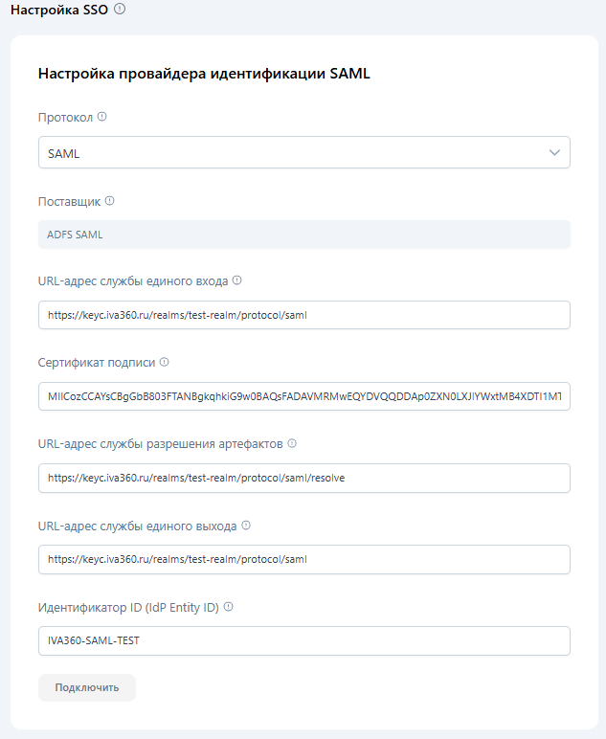The width and height of the screenshot is (606, 739).
Task: Click the signing certificate field starting with MIICoz
Action: 303,396
